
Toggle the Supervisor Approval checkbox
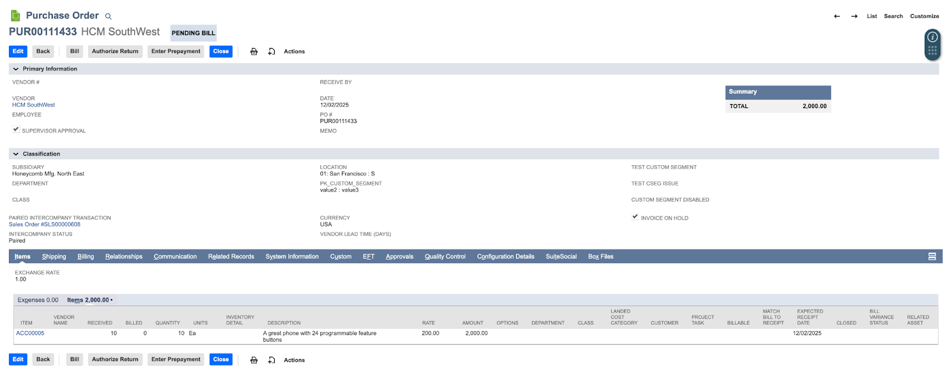[x=16, y=130]
